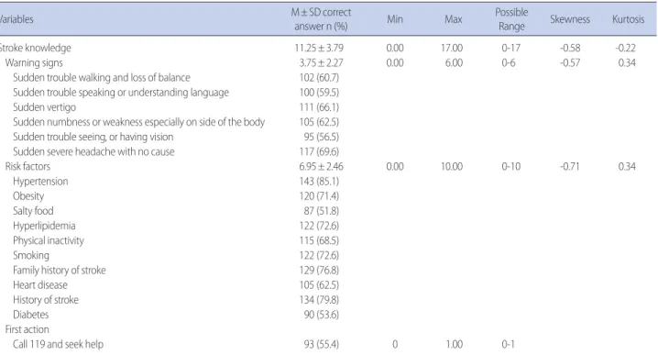Click the value '111 (66.1)'
This screenshot has width=658, height=355.
point(319,107)
